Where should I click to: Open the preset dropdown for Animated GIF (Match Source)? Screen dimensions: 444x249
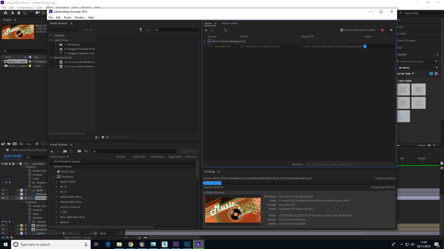point(242,46)
